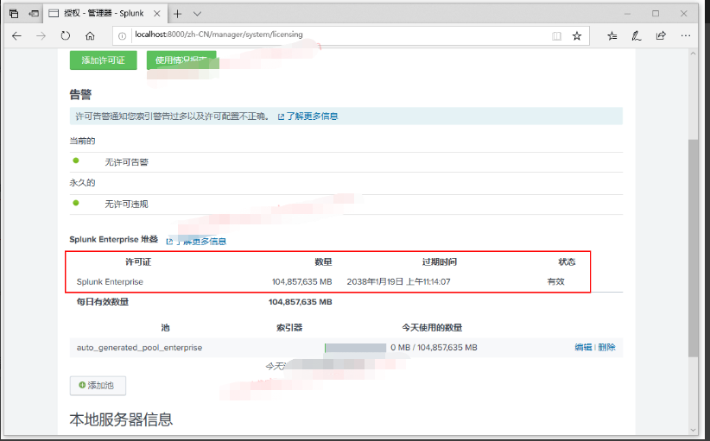Open 了解更多信息 link in alert banner
Viewport: 710px width, 441px height.
pyautogui.click(x=307, y=117)
